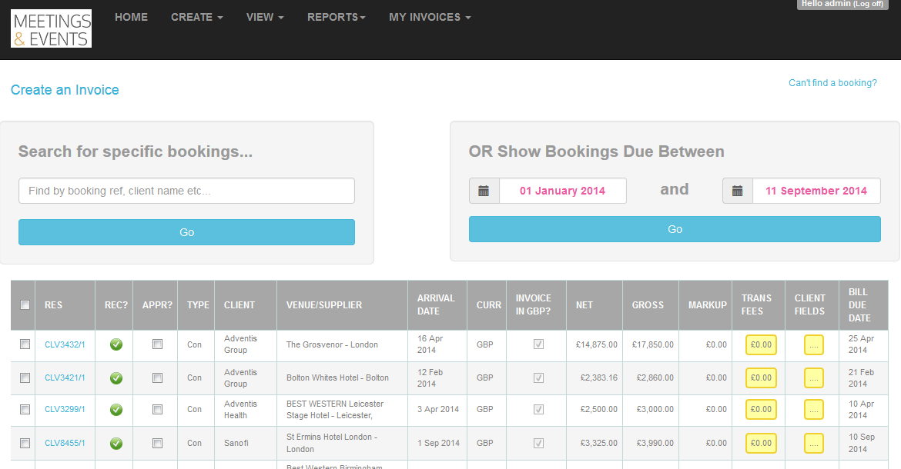Click green received tick for CLV8455/1

click(116, 443)
